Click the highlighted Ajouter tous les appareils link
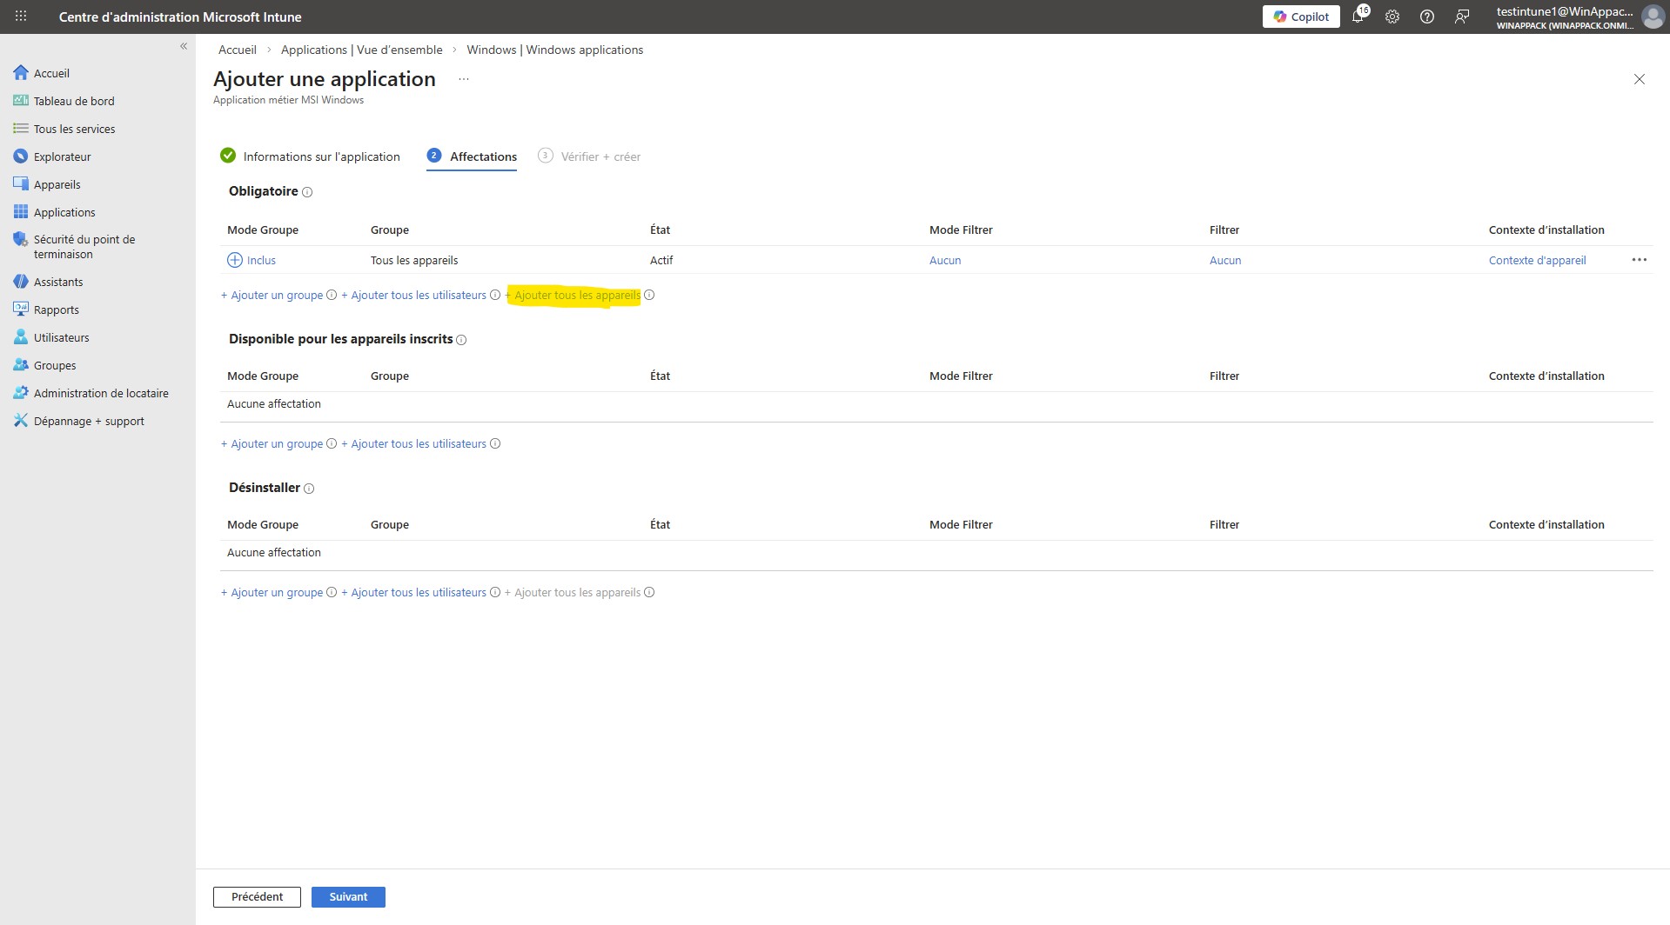The height and width of the screenshot is (925, 1670). coord(574,295)
